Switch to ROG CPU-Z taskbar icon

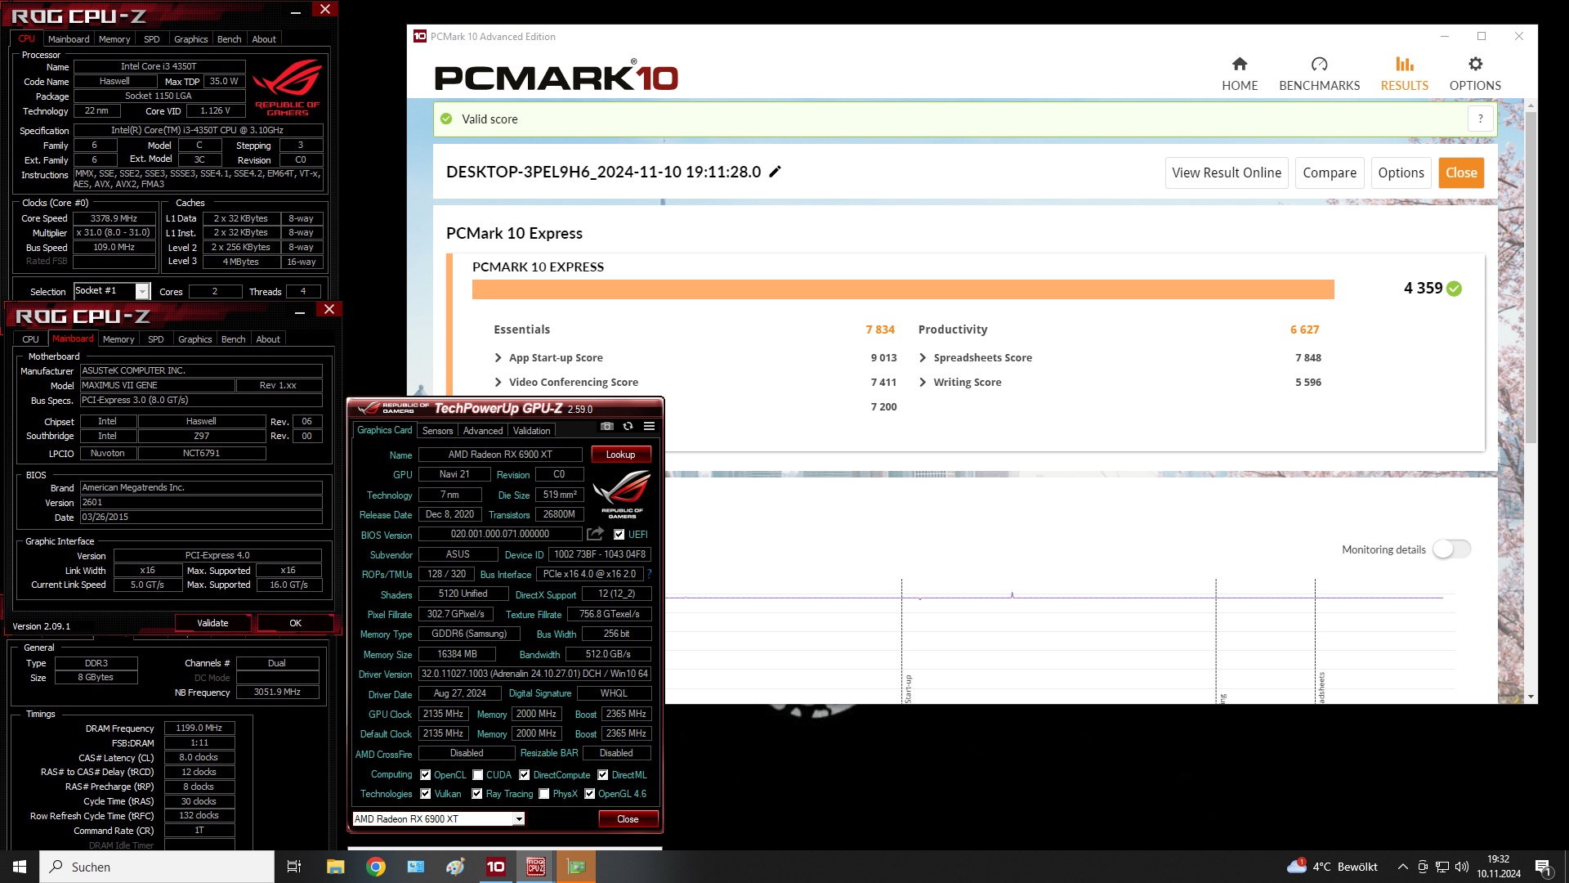click(536, 867)
